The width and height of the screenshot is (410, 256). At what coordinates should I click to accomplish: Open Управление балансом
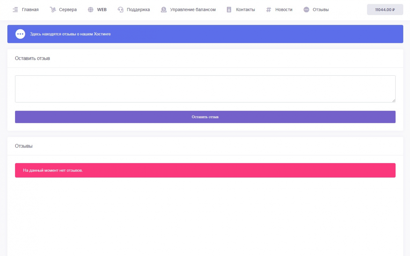(x=193, y=10)
